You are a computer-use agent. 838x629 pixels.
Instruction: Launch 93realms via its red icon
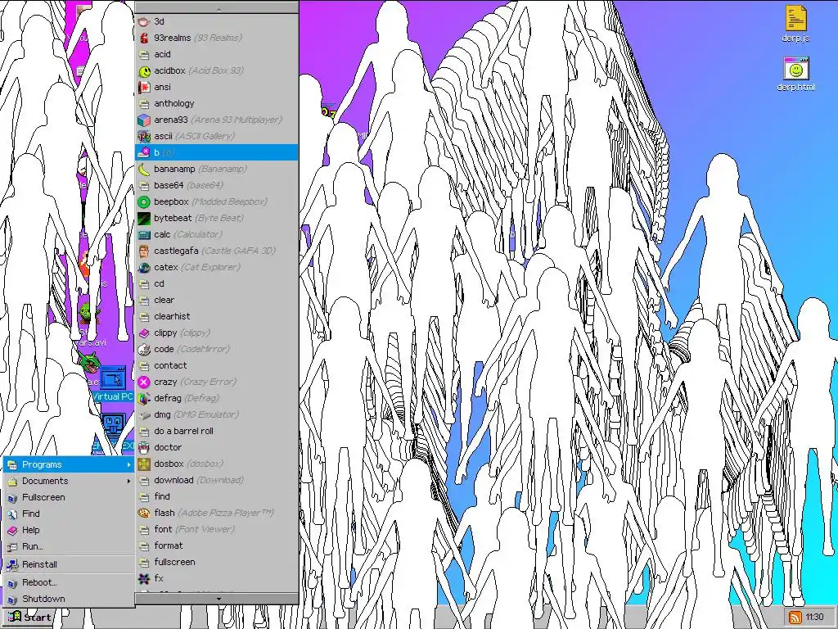pos(144,38)
